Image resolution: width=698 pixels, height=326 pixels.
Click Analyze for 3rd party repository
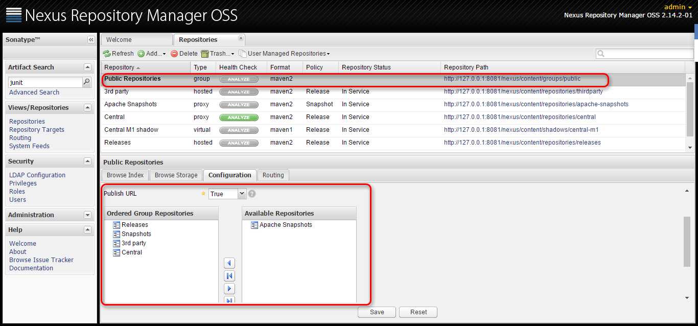pos(239,92)
